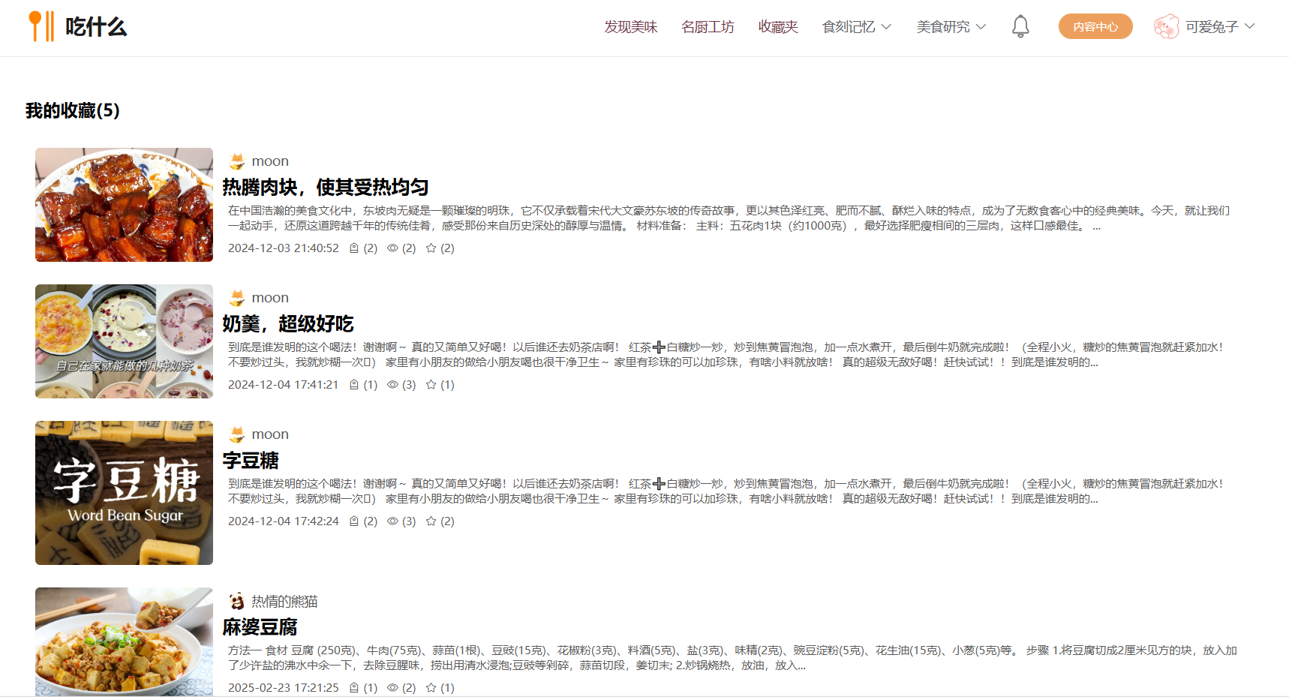Open post titled 字豆糖

click(x=251, y=461)
